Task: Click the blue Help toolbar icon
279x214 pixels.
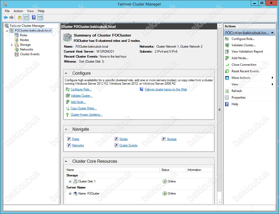Action: pyautogui.click(x=34, y=17)
